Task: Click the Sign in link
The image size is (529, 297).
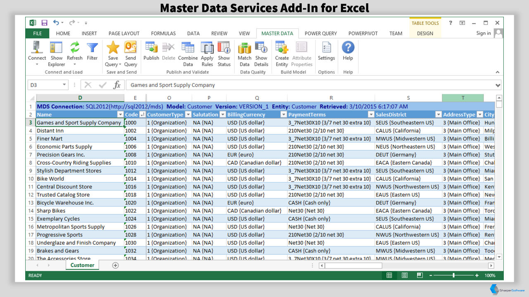Action: [484, 33]
